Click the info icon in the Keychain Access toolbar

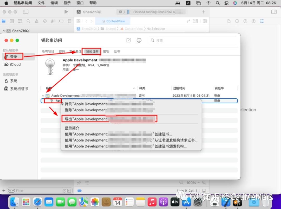point(139,40)
